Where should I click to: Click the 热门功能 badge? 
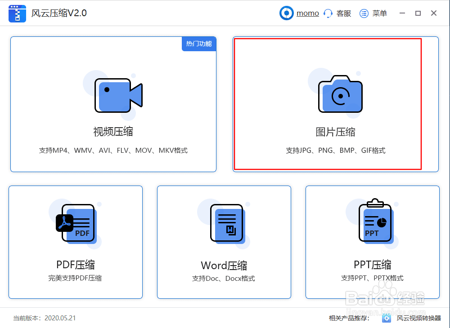click(x=199, y=44)
